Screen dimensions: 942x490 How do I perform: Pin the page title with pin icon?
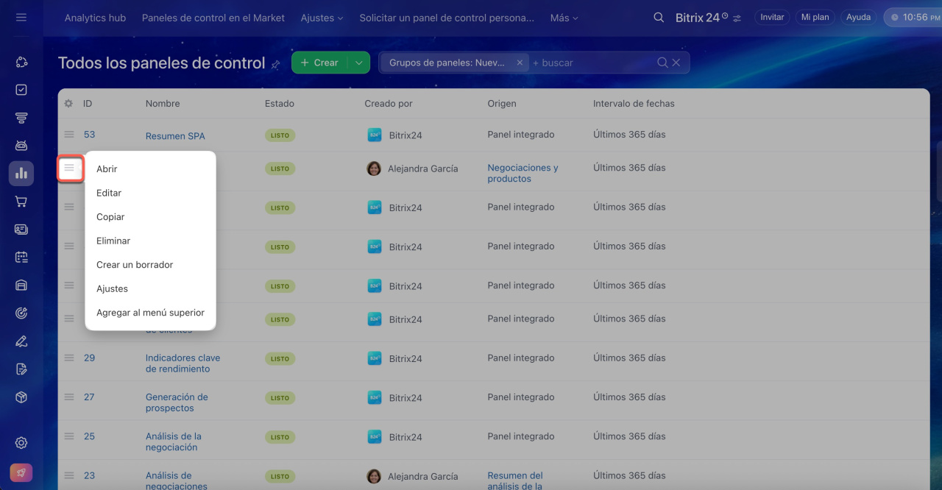(x=276, y=65)
